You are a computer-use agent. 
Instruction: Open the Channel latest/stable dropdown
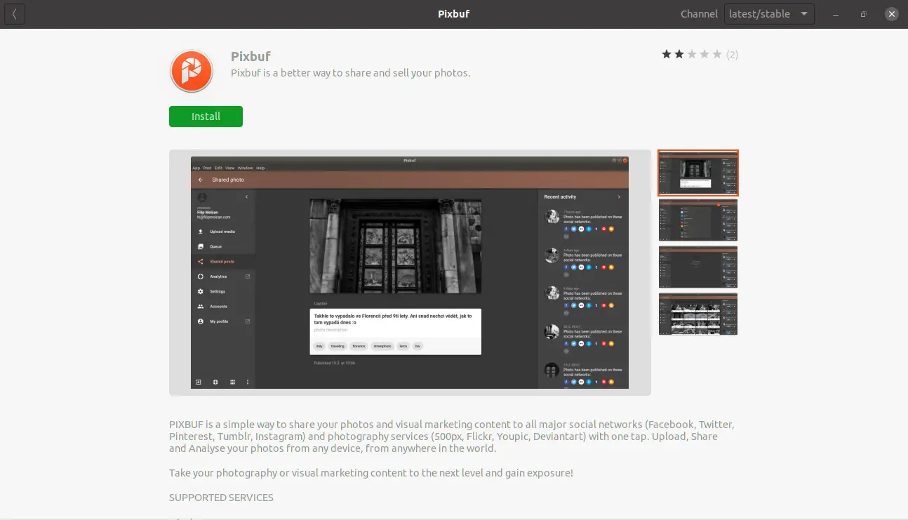coord(769,14)
